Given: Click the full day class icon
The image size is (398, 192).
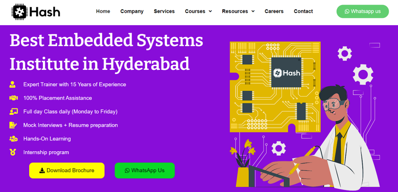Looking at the screenshot, I should coord(13,111).
